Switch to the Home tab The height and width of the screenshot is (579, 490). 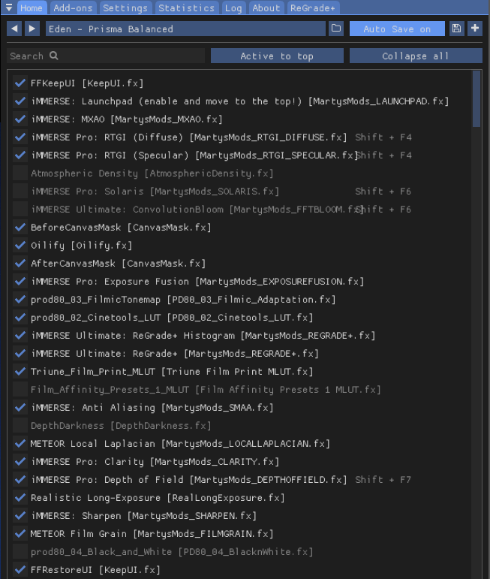pos(32,8)
